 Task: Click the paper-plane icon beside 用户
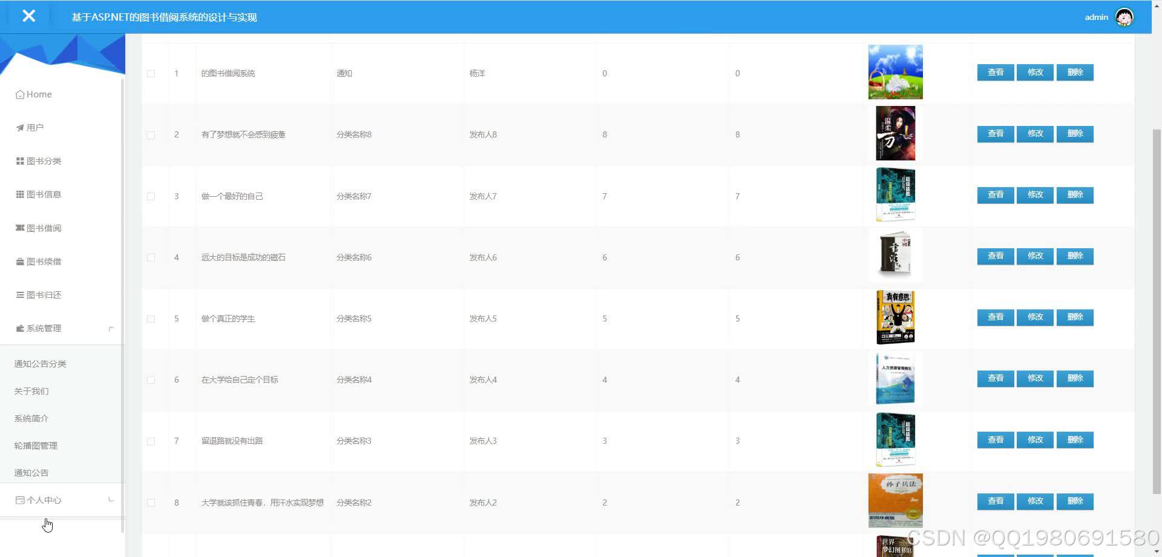click(x=20, y=128)
